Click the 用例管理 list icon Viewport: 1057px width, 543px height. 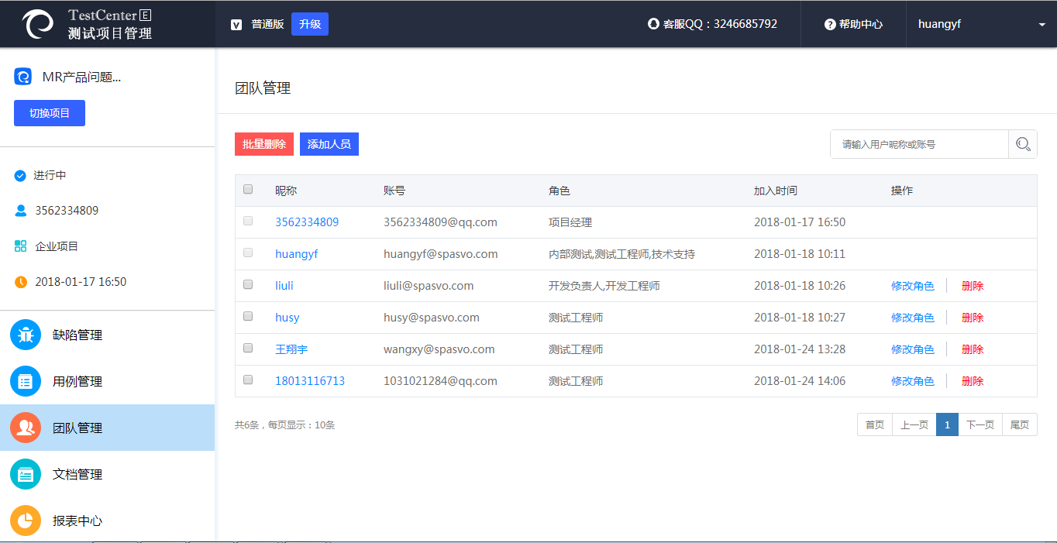point(26,381)
